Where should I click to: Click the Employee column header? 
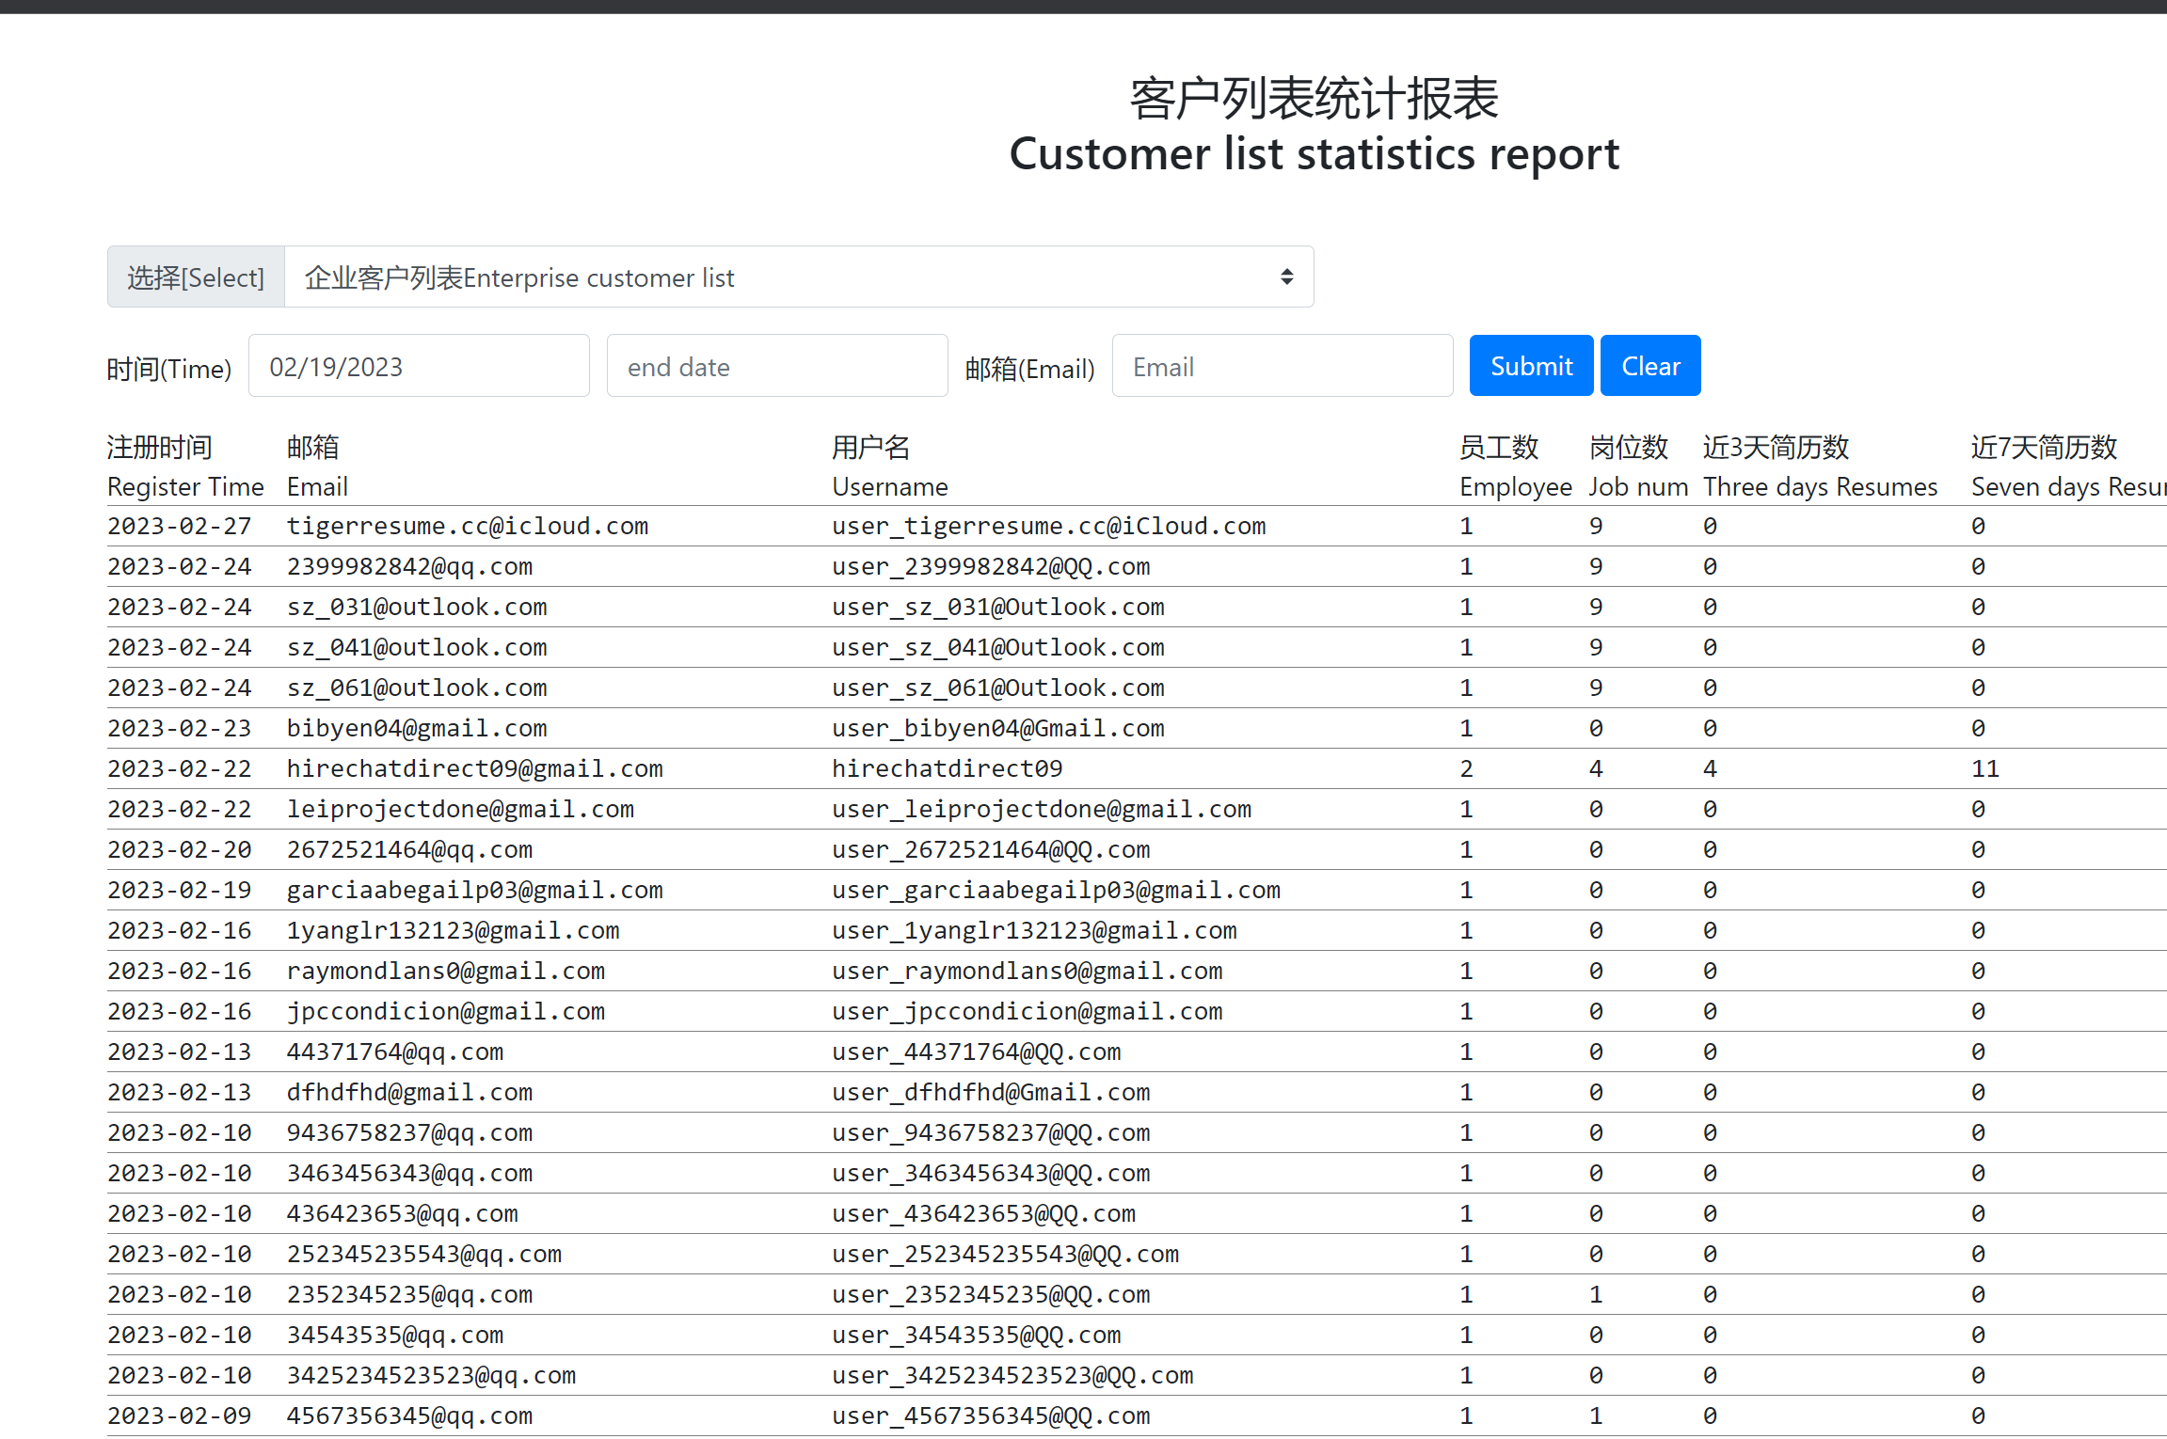[x=1515, y=486]
